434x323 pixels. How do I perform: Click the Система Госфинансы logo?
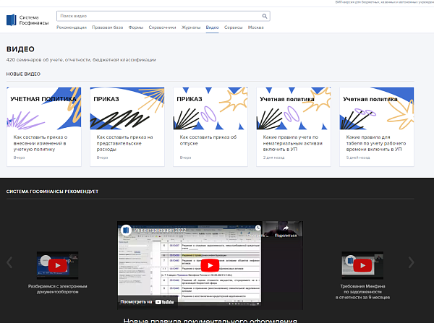27,21
